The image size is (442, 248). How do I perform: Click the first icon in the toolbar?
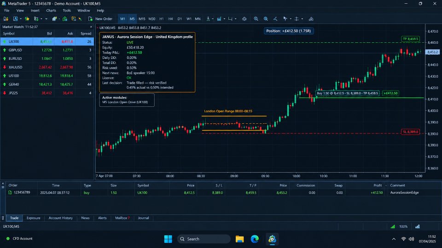click(6, 19)
